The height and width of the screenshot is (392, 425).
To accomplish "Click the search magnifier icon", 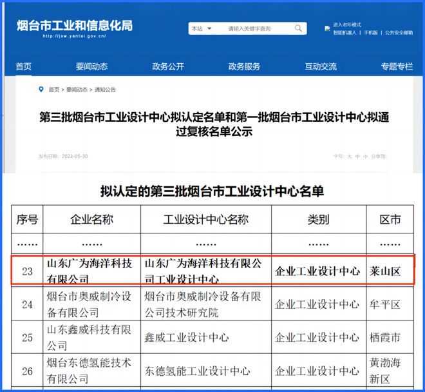I will point(298,28).
